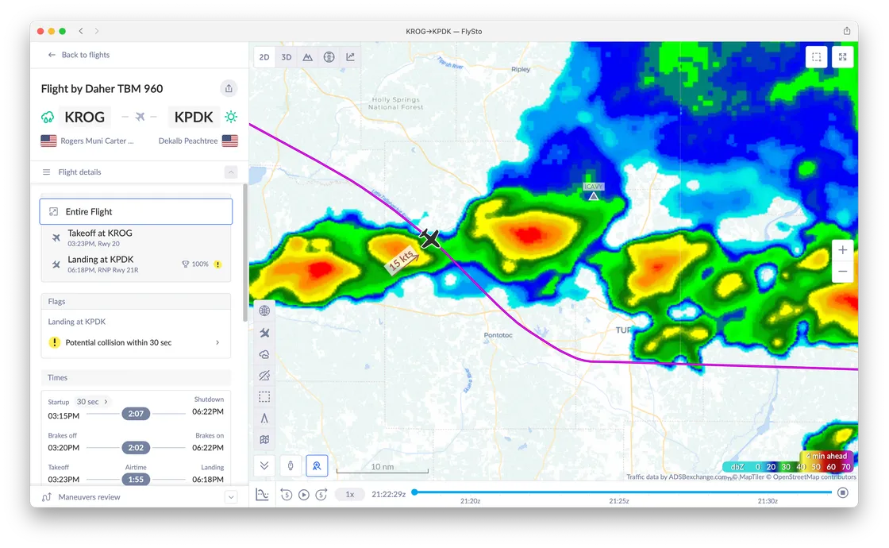
Task: Open Potential collision within 30 sec flag
Action: [x=136, y=342]
